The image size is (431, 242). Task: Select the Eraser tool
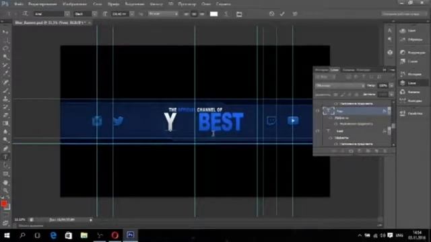(x=5, y=115)
